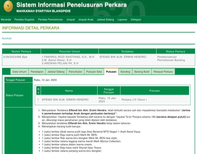Click the Sistem Informasi Penelusuran Perkara title

[72, 5]
